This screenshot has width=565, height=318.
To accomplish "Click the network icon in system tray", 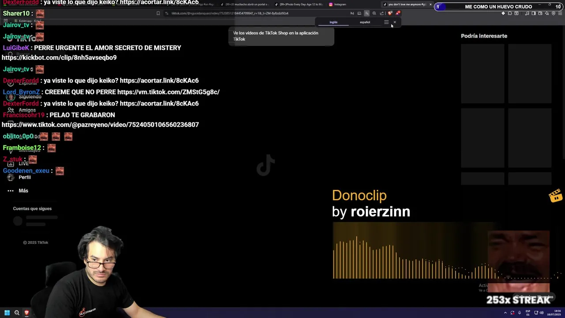I will pos(536,313).
